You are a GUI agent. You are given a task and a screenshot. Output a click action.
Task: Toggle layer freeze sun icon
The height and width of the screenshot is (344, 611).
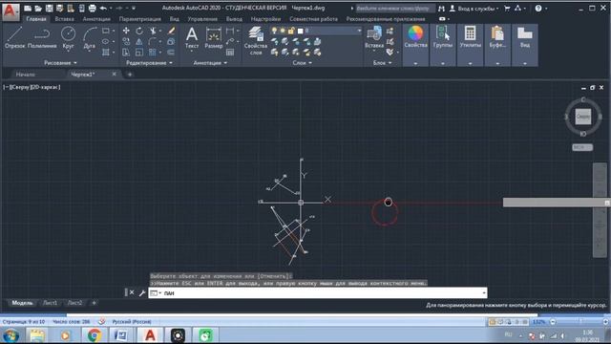click(x=283, y=31)
